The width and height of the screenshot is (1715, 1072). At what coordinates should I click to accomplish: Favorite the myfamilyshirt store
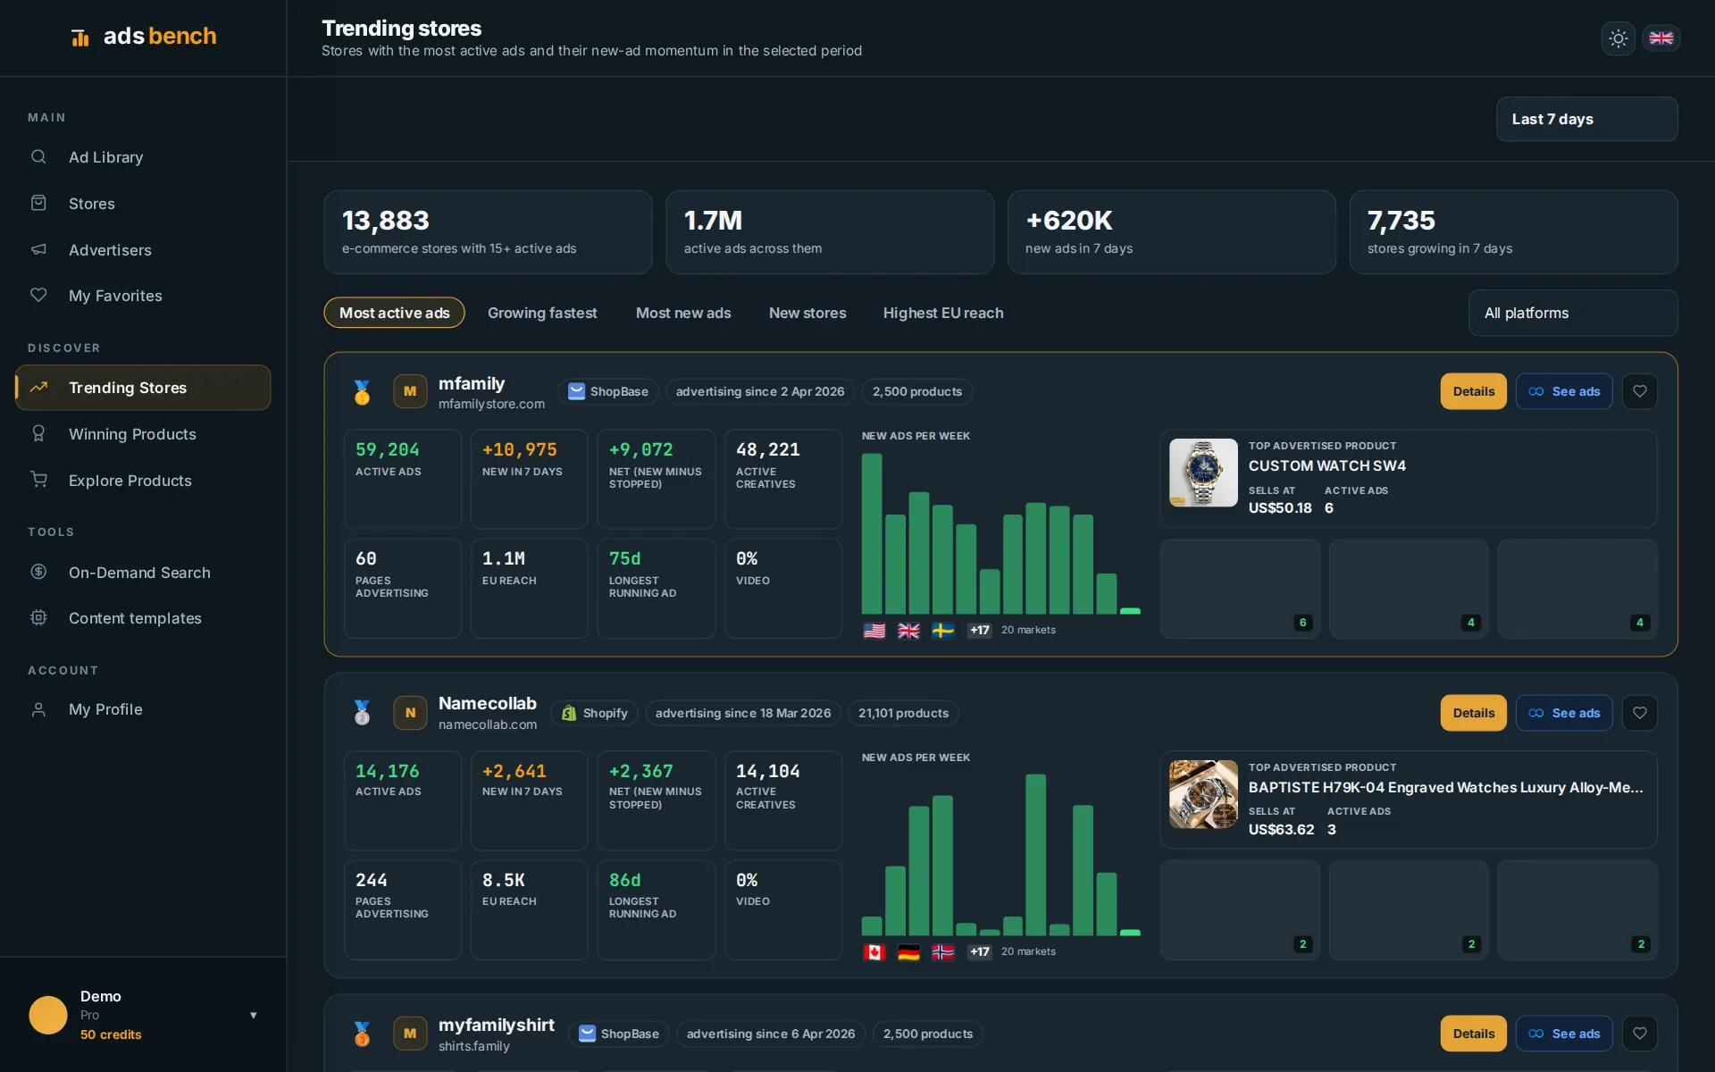1640,1034
